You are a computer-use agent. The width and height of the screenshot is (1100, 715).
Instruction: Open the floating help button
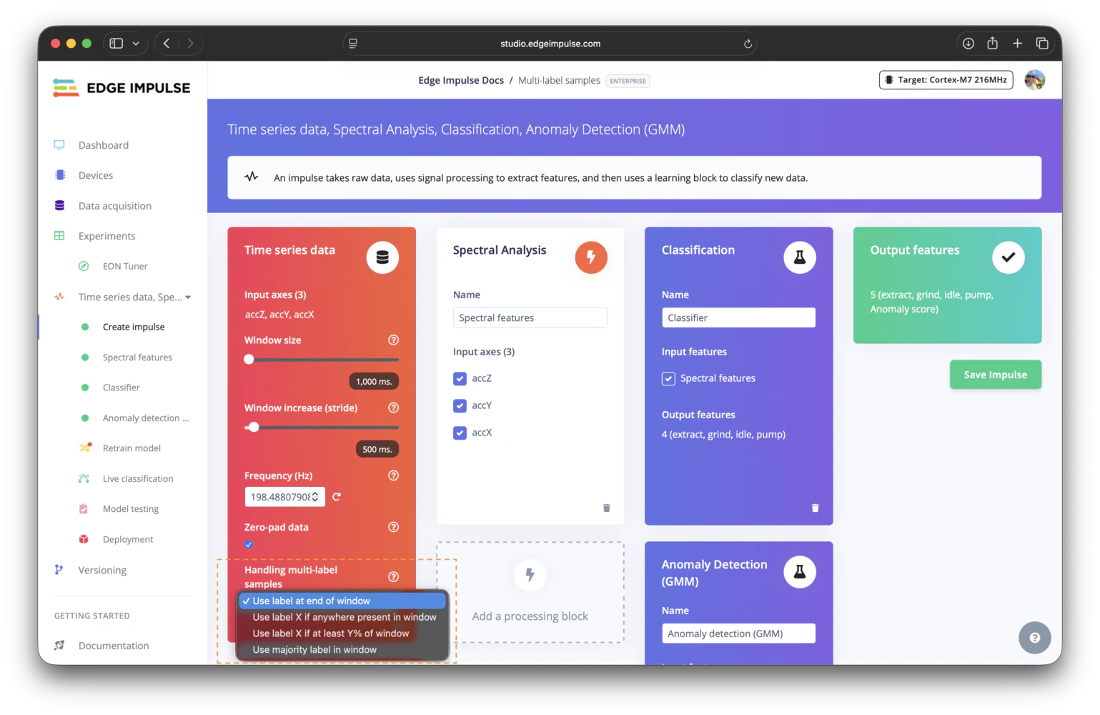(x=1034, y=638)
